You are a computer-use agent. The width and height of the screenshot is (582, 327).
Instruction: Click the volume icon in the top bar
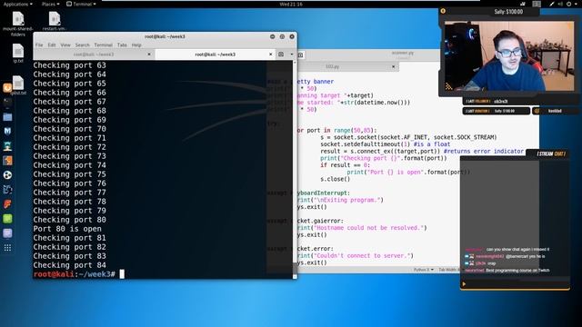coord(560,4)
